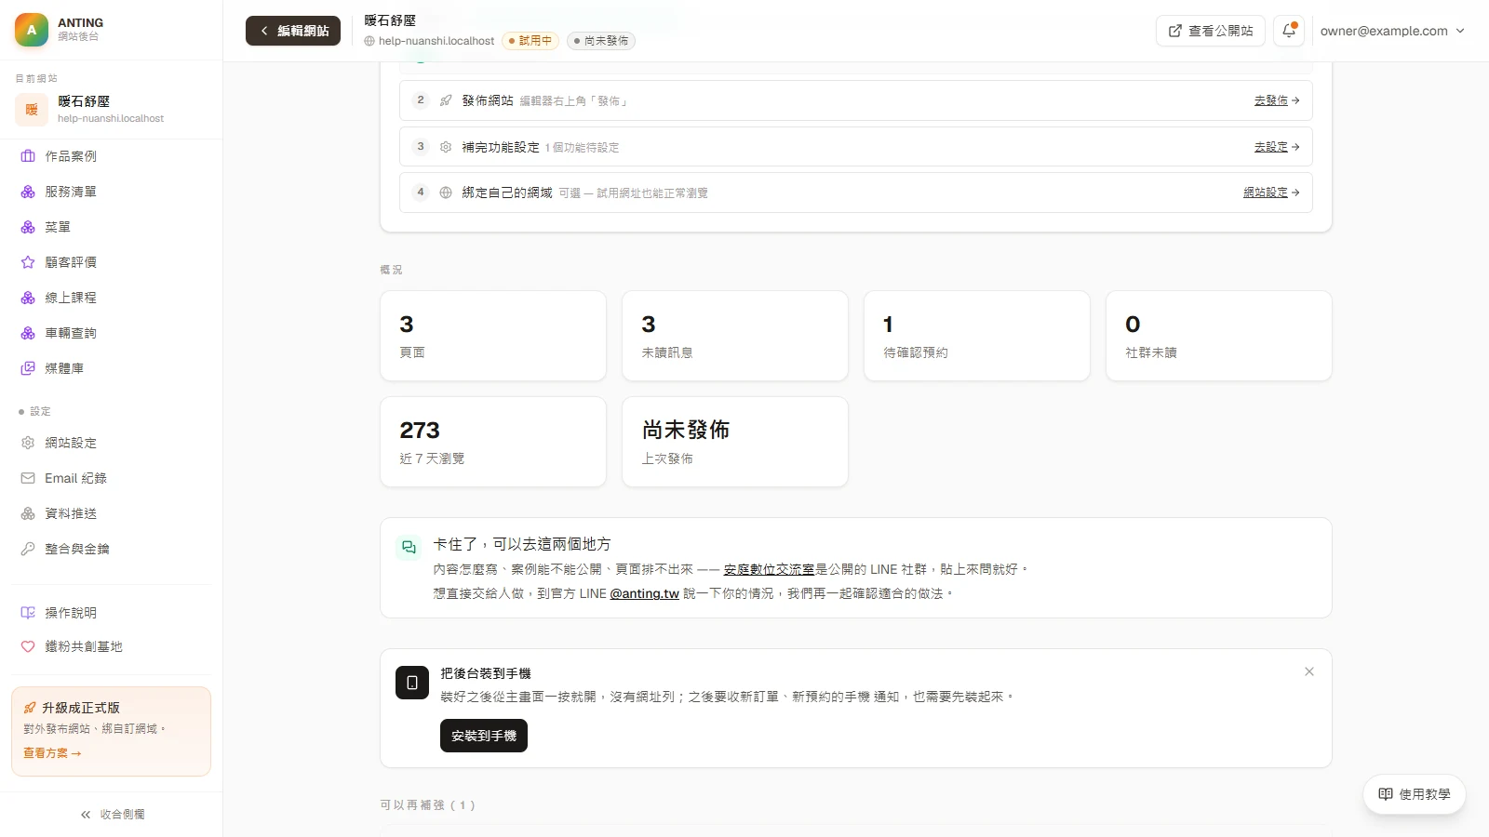Click 網站設定 link in step 4
Viewport: 1489px width, 837px height.
pyautogui.click(x=1271, y=193)
